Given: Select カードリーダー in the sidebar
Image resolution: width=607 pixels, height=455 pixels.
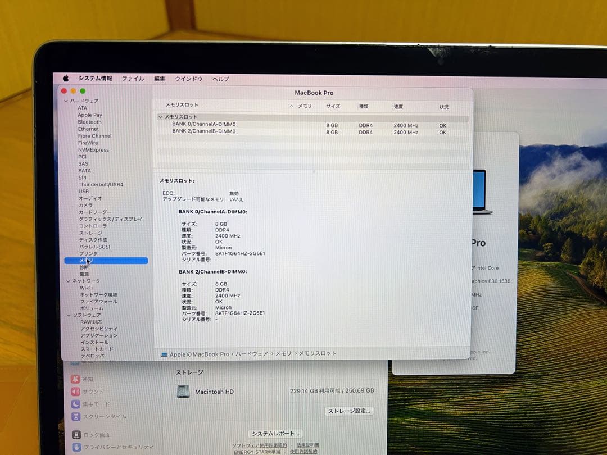Looking at the screenshot, I should tap(95, 212).
